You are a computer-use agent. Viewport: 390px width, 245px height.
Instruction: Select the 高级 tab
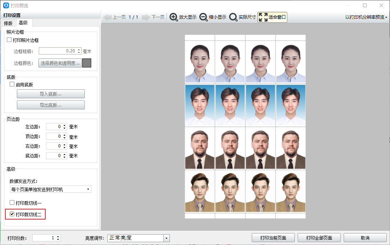click(23, 23)
